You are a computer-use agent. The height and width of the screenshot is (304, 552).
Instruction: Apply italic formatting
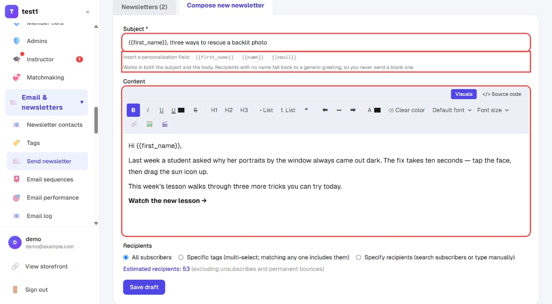coord(148,110)
